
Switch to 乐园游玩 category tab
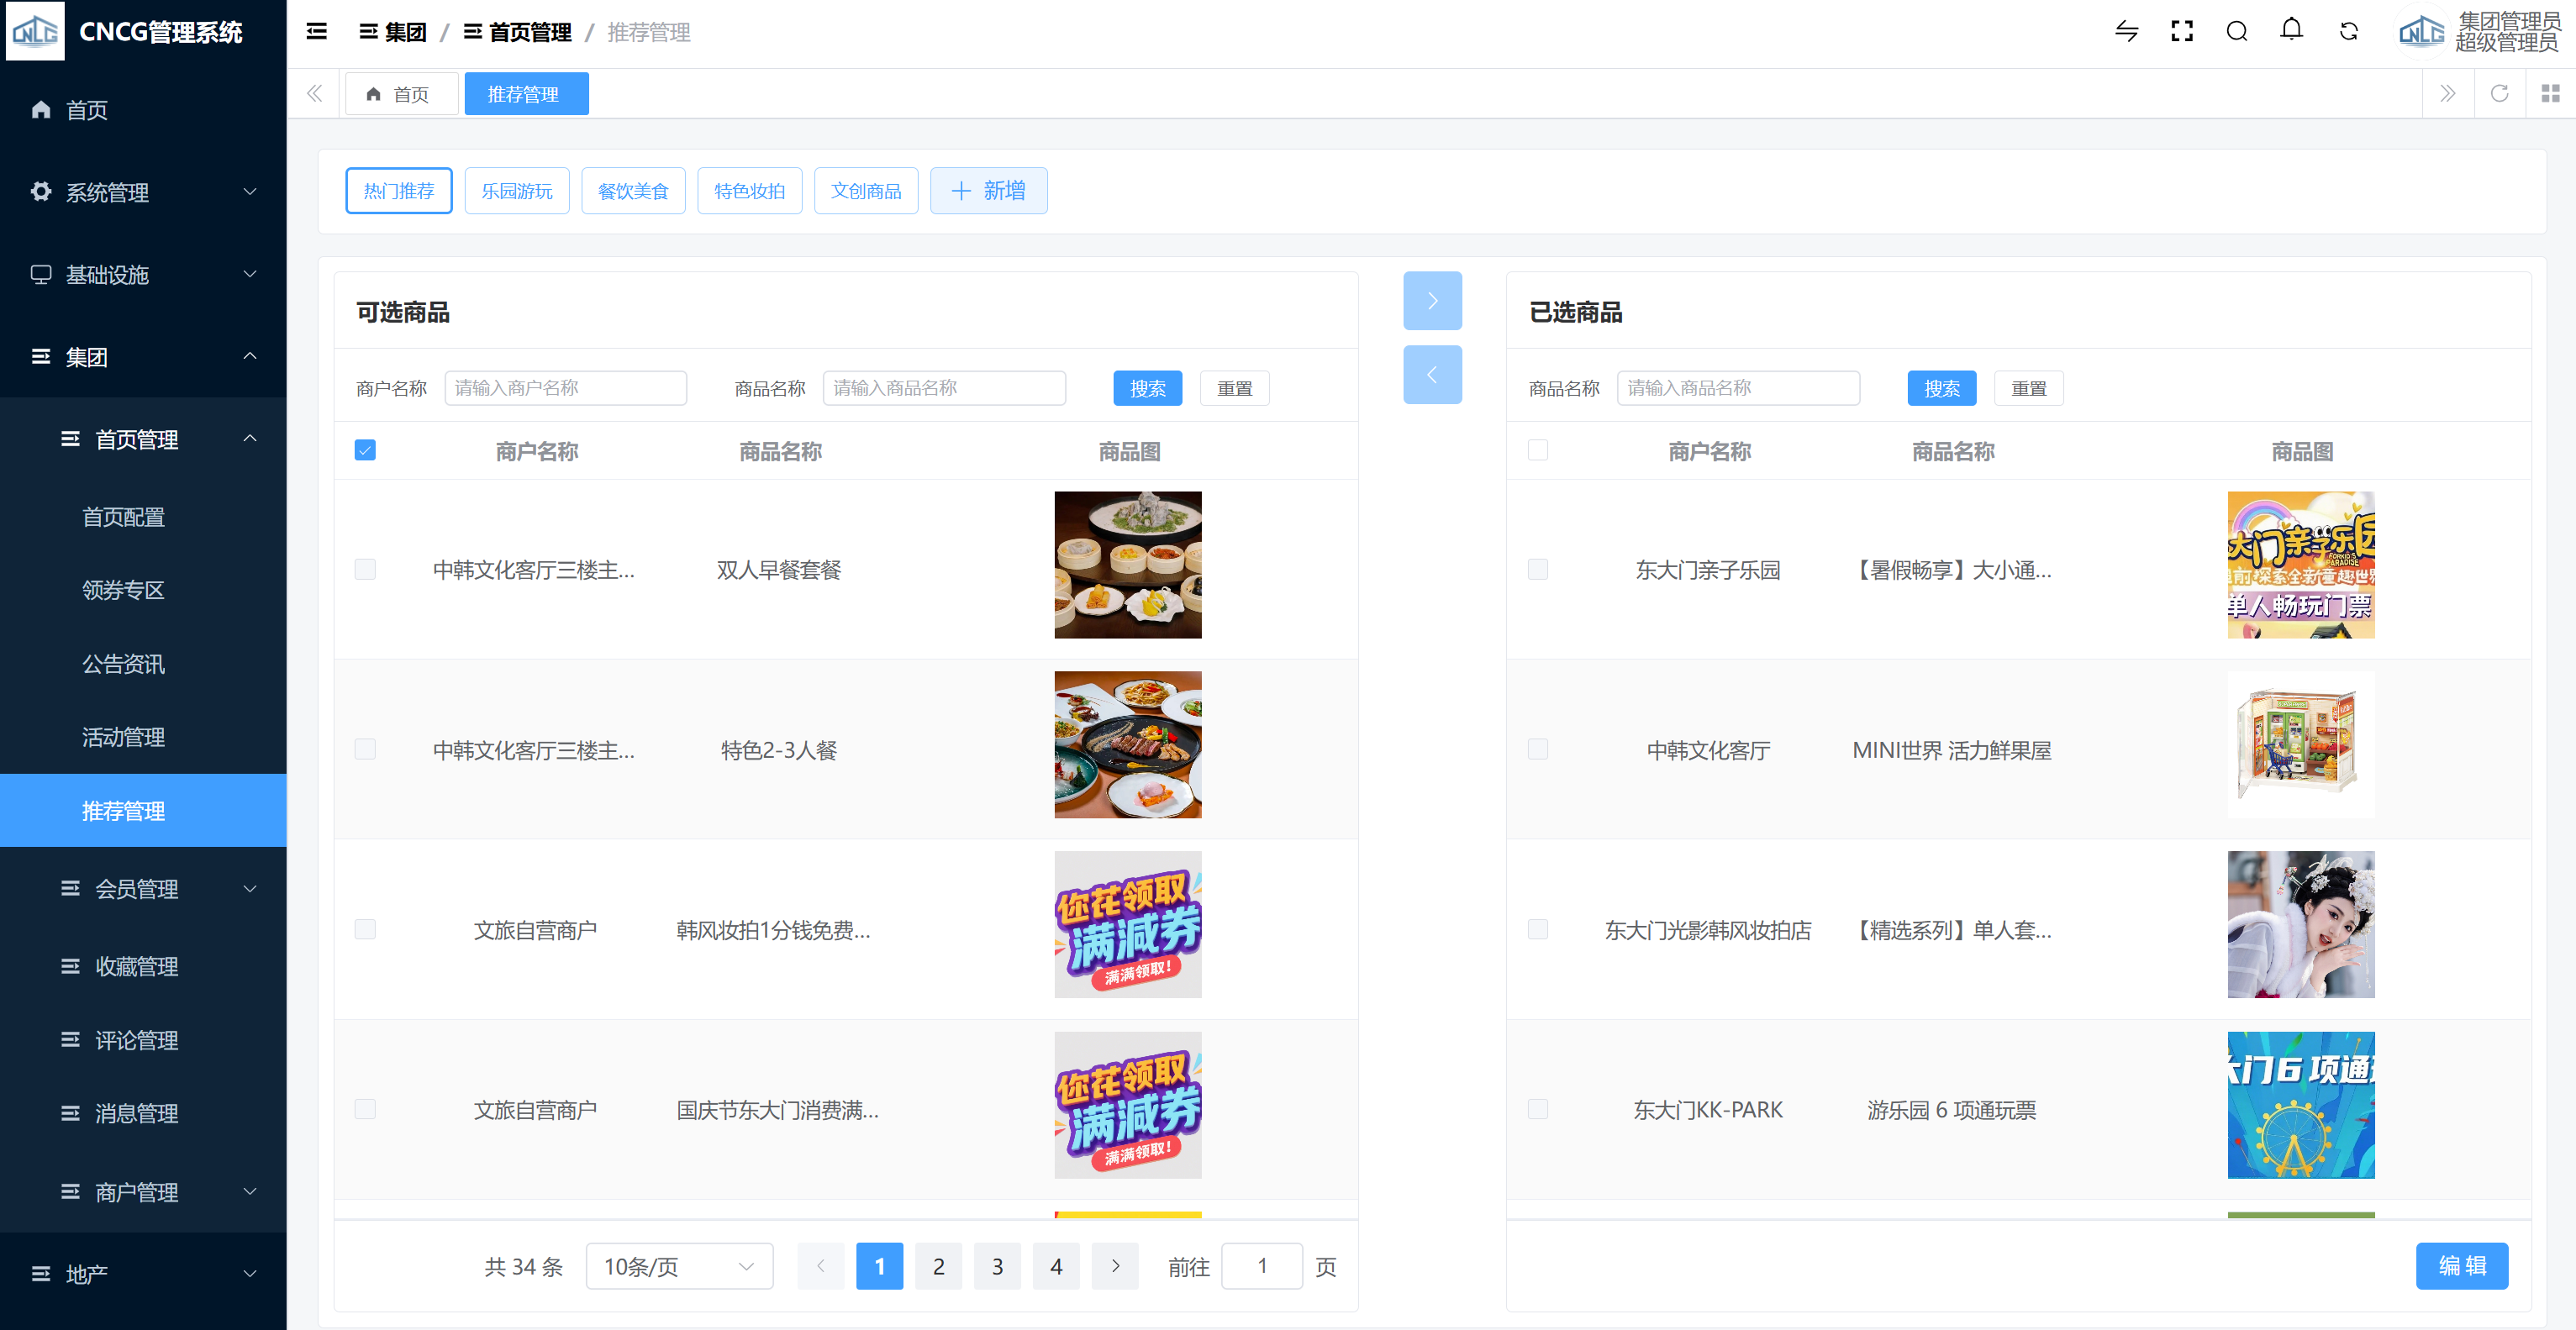(516, 191)
